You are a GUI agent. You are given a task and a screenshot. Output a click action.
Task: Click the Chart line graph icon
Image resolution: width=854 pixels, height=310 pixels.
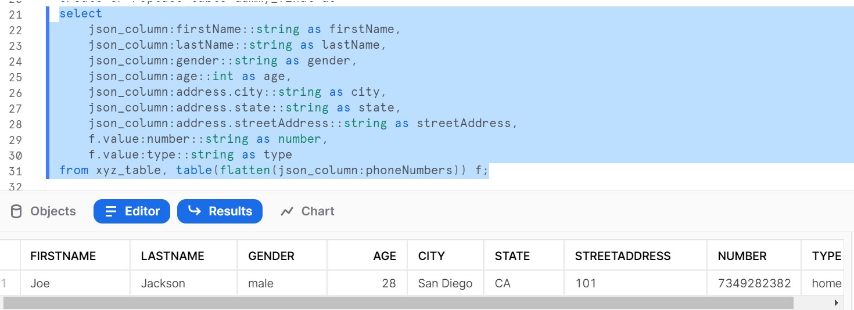pyautogui.click(x=287, y=211)
